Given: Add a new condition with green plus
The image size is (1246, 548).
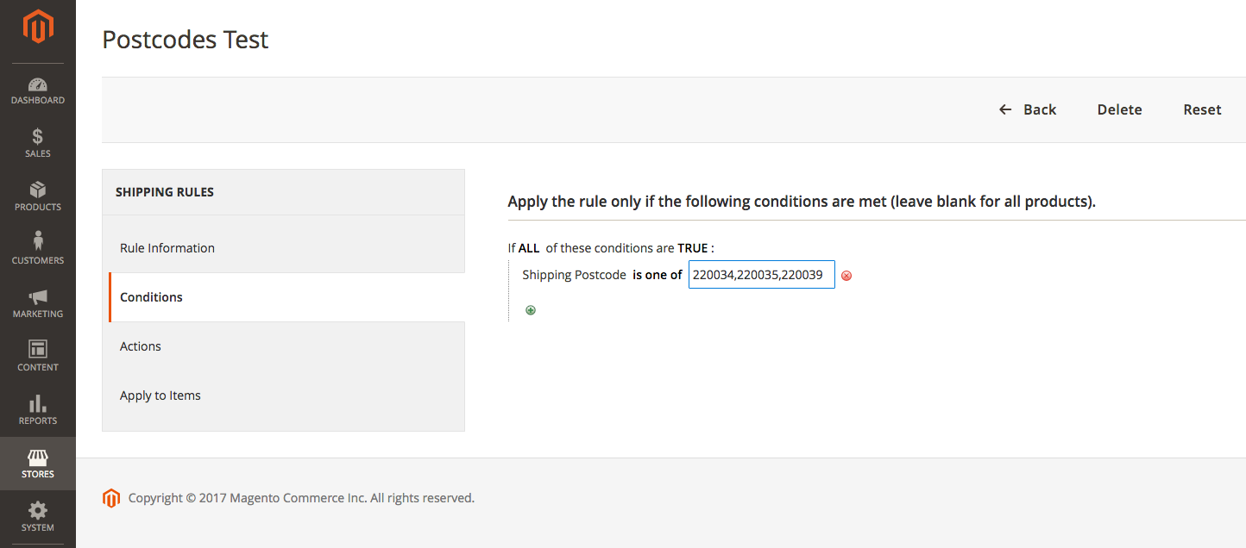Looking at the screenshot, I should (x=531, y=310).
